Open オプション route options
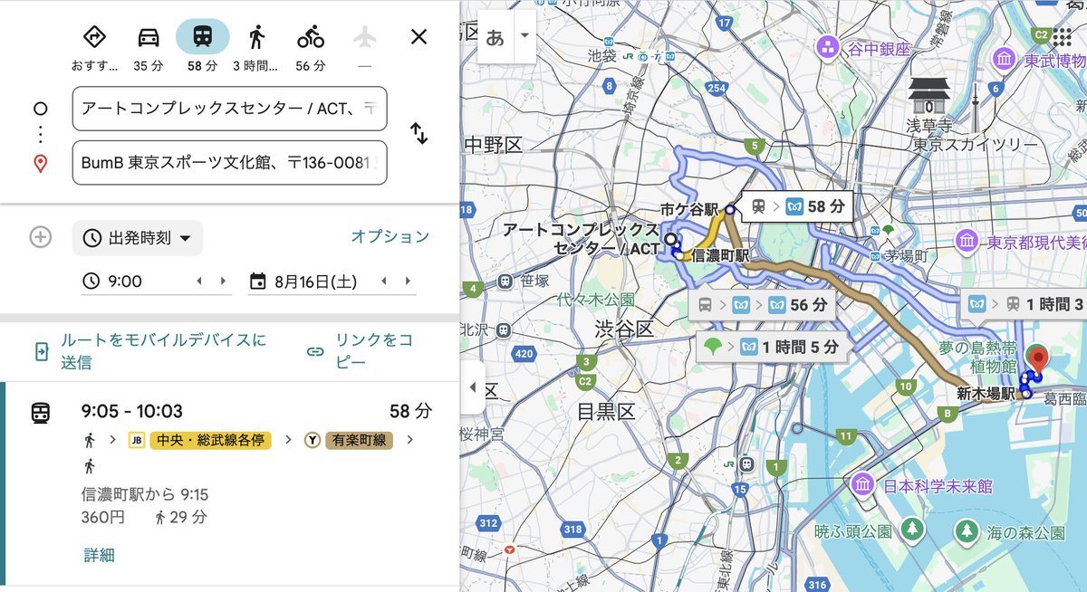1087x592 pixels. [390, 237]
